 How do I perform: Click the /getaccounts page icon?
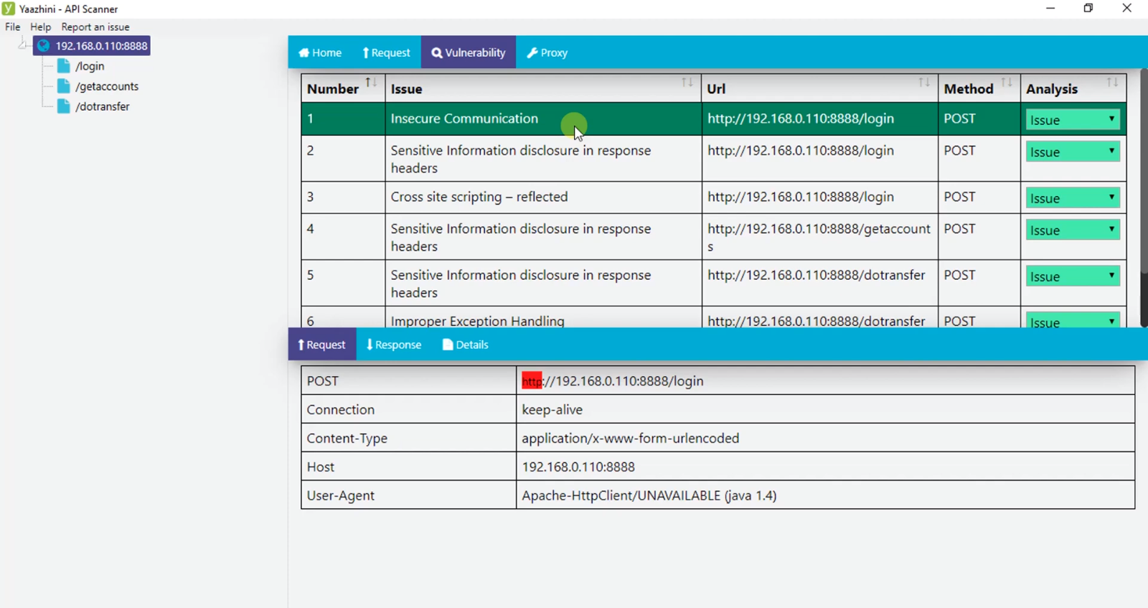coord(64,86)
